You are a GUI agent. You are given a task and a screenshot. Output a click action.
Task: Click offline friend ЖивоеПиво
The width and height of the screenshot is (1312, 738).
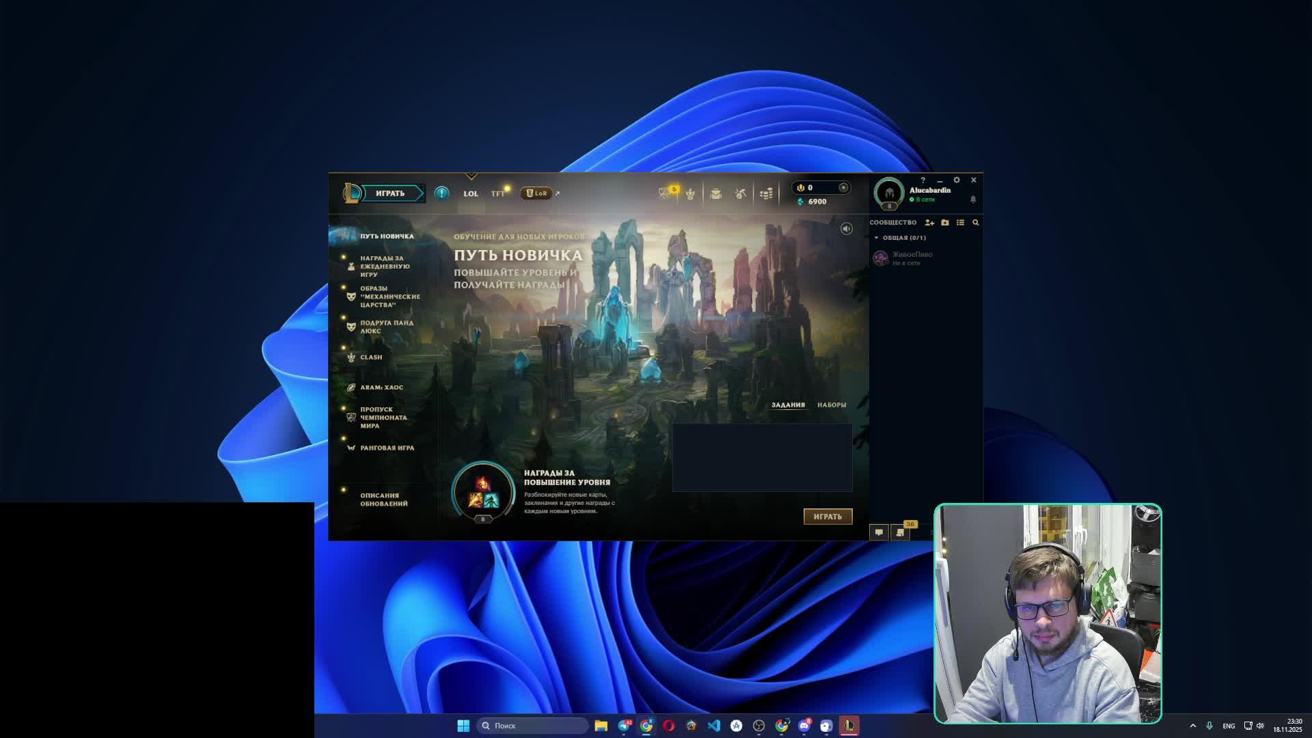click(x=912, y=258)
